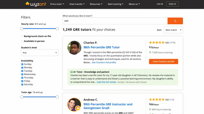Image resolution: width=204 pixels, height=114 pixels.
Task: Expand the How it works menu
Action: (77, 4)
